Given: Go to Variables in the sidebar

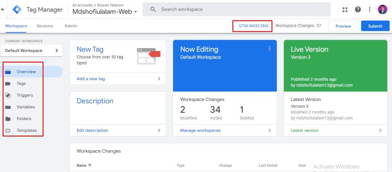Looking at the screenshot, I should (x=26, y=107).
